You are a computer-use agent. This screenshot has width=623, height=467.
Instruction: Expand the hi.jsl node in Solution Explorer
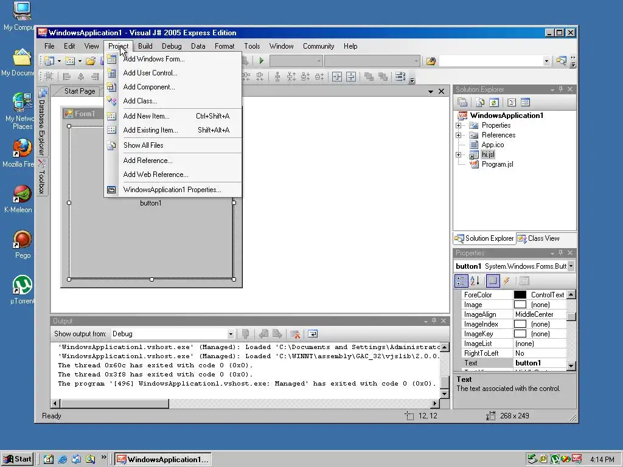(459, 154)
